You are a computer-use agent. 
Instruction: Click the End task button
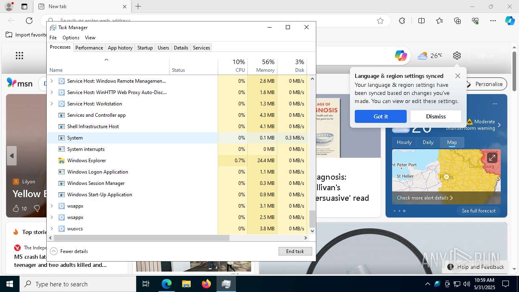(295, 251)
